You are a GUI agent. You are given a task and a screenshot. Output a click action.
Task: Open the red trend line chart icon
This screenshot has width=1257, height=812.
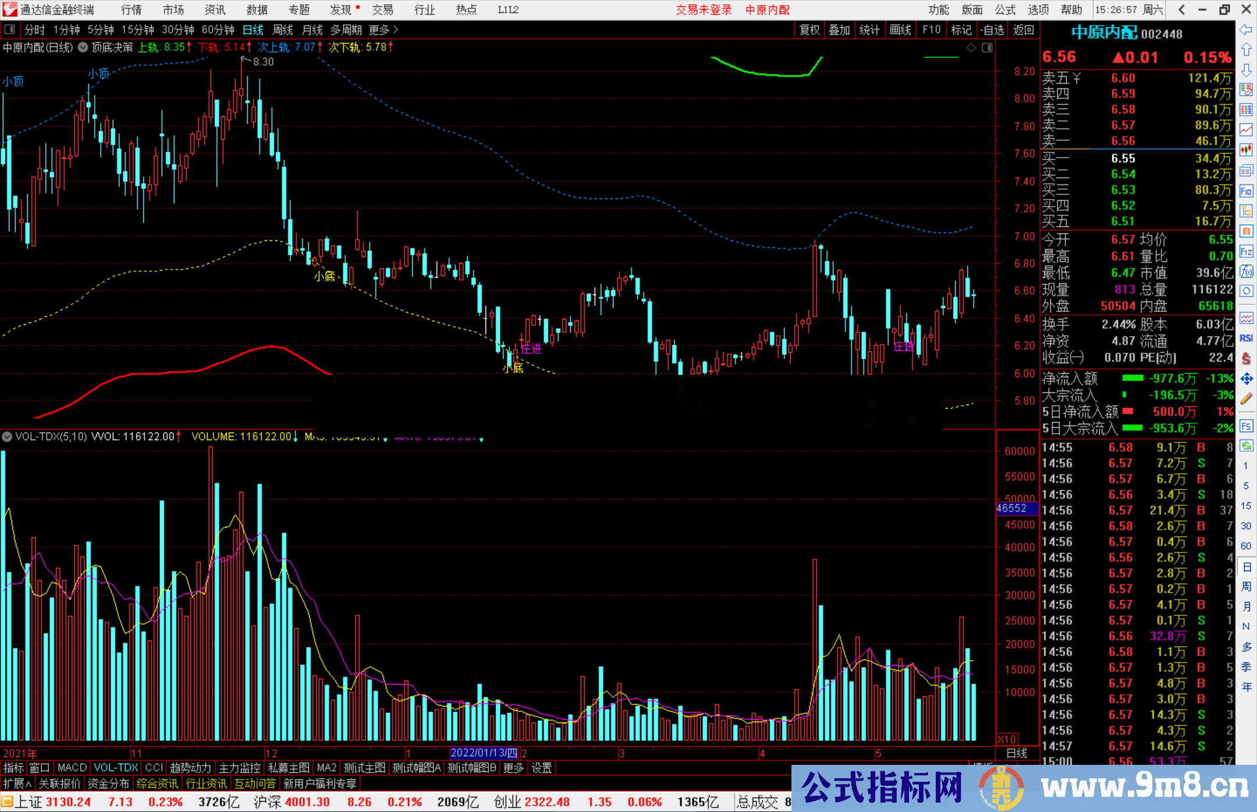[1246, 130]
